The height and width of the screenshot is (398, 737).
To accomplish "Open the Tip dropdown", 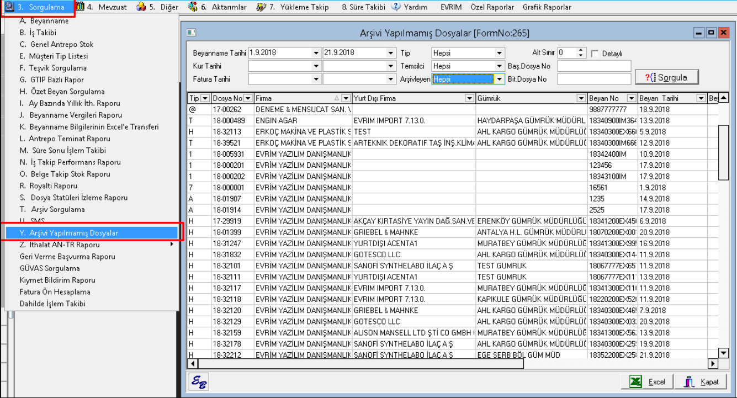I will pyautogui.click(x=500, y=53).
